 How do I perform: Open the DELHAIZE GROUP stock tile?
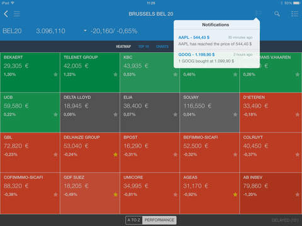(90, 153)
